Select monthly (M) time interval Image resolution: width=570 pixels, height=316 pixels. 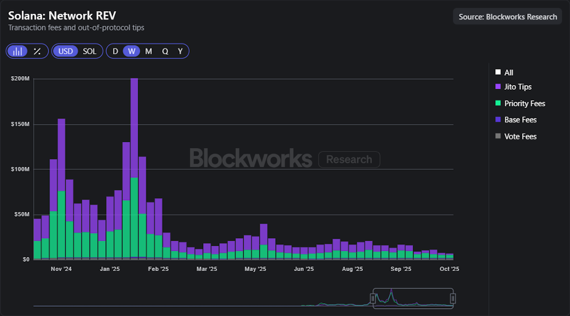pos(149,51)
